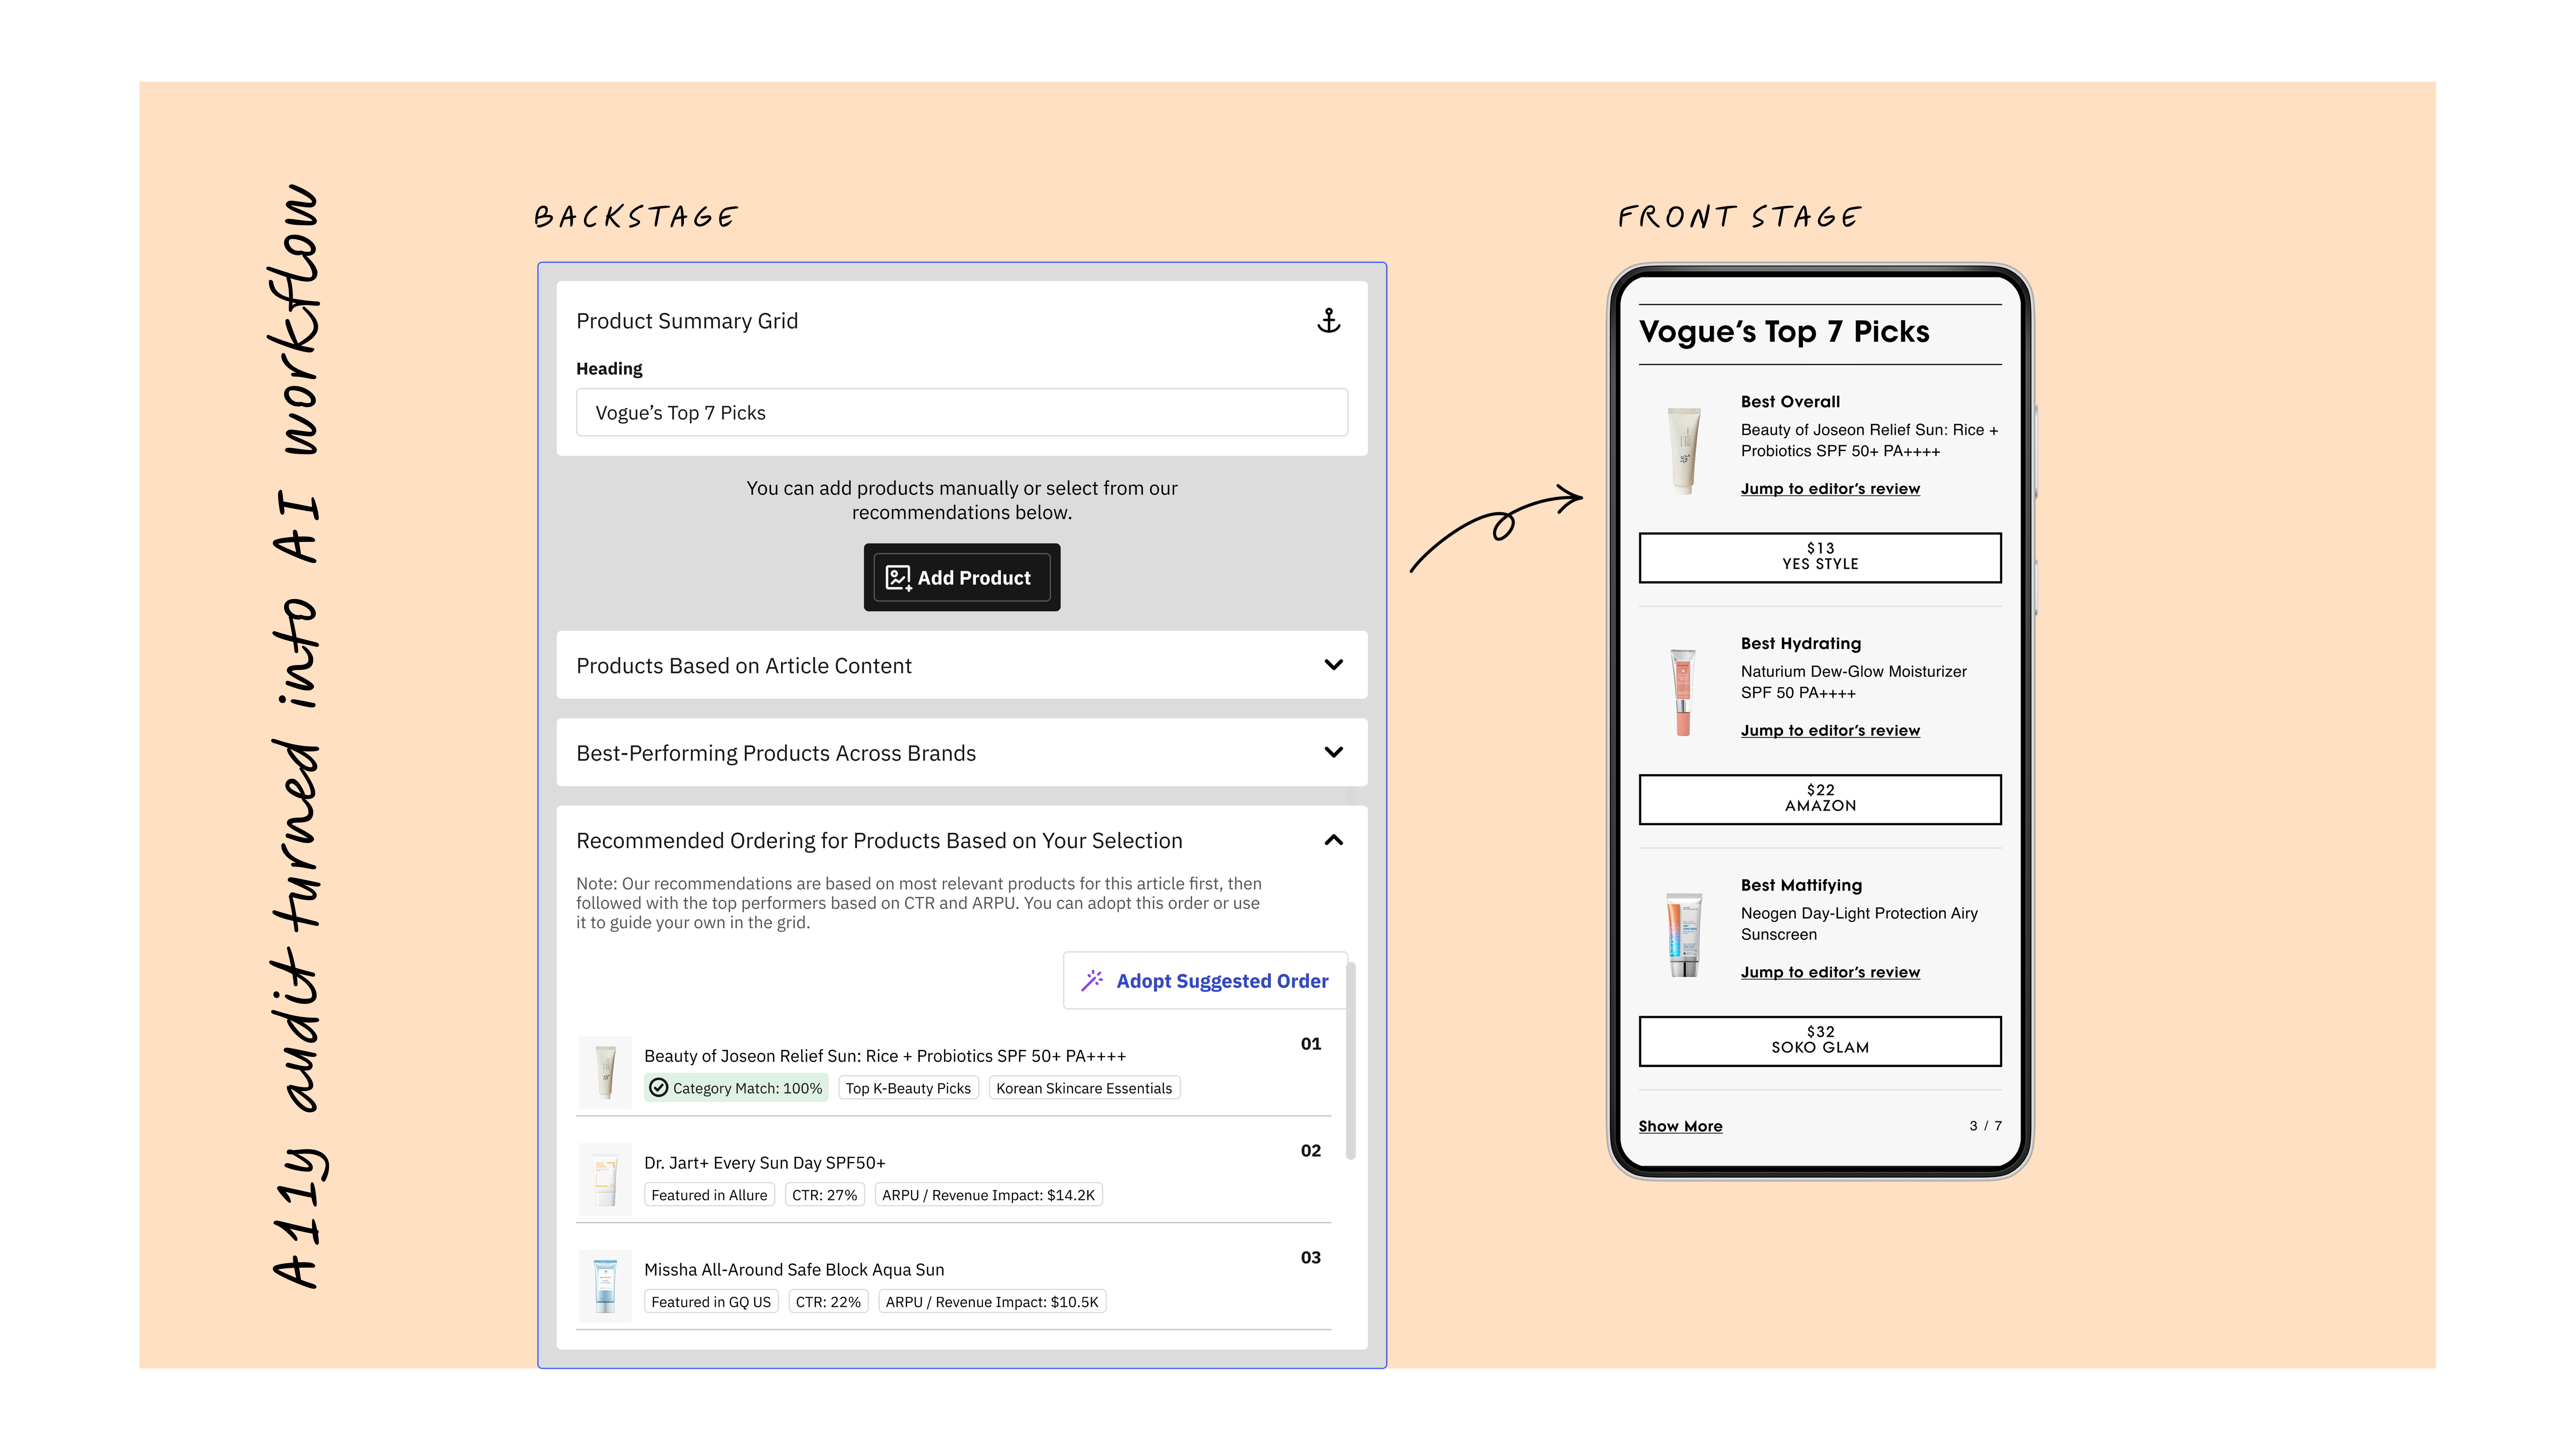Image resolution: width=2576 pixels, height=1449 pixels.
Task: Click the ARPU / Revenue Impact: $14.2K tag
Action: click(988, 1195)
